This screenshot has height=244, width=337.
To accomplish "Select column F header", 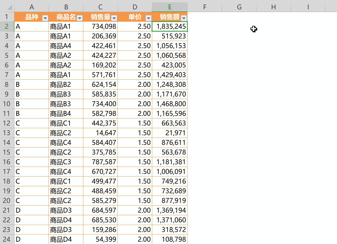I will coord(205,7).
